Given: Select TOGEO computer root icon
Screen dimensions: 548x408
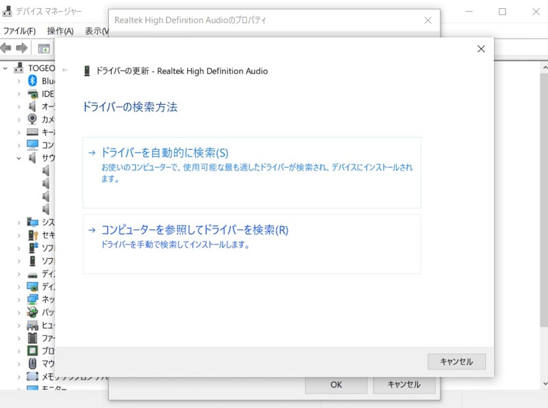Looking at the screenshot, I should (18, 67).
